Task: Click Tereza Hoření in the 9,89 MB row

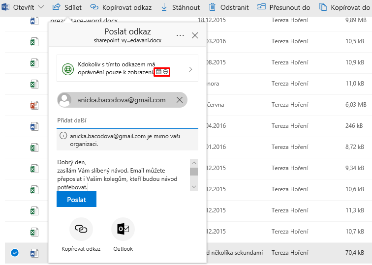Action: 290,20
